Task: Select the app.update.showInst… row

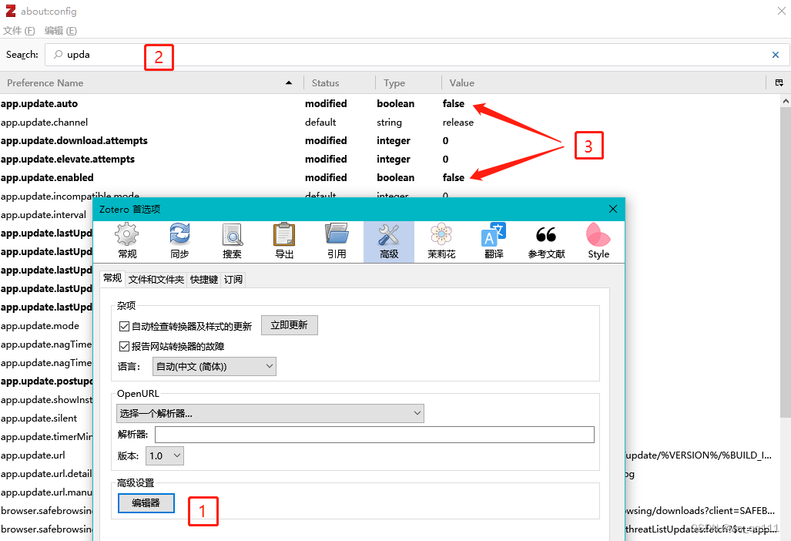Action: click(x=46, y=400)
